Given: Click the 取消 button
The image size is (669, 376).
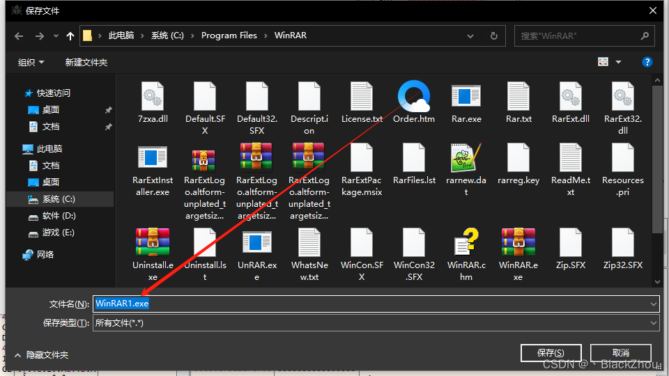Looking at the screenshot, I should coord(621,353).
